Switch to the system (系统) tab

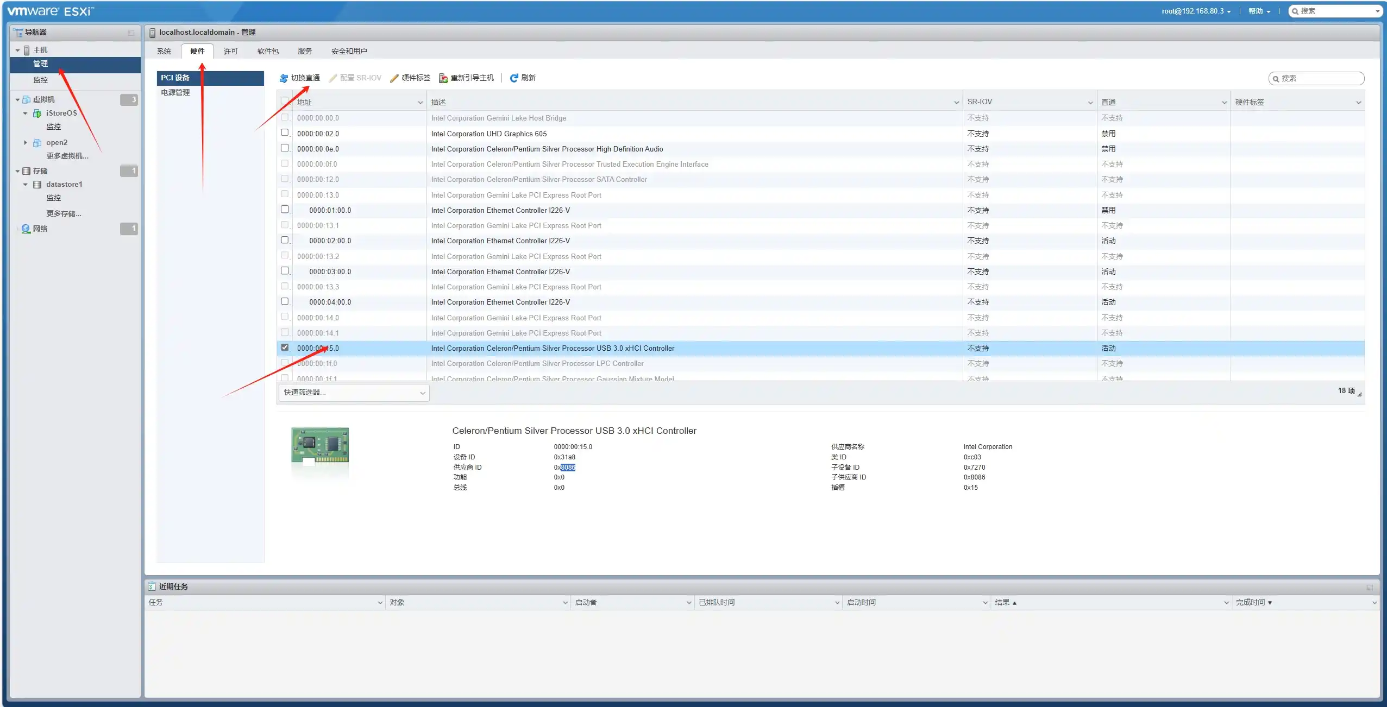point(164,51)
